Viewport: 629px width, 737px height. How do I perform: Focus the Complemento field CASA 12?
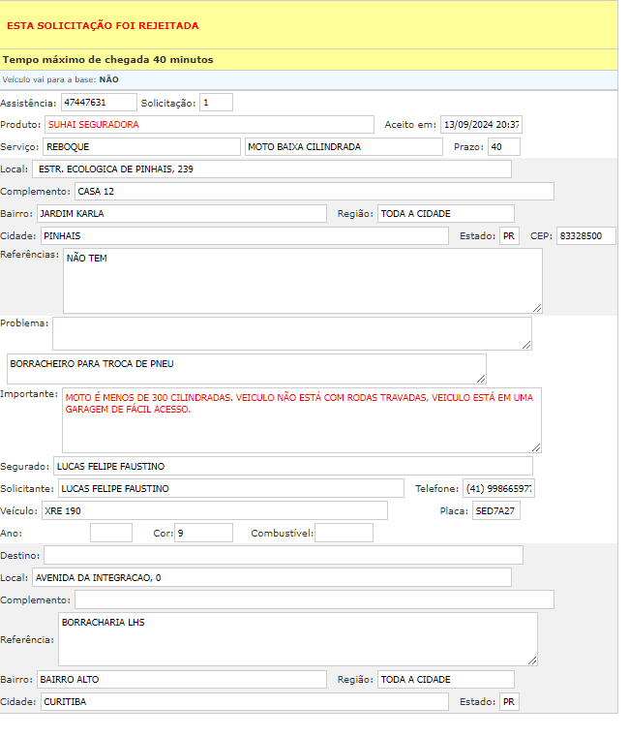point(314,192)
